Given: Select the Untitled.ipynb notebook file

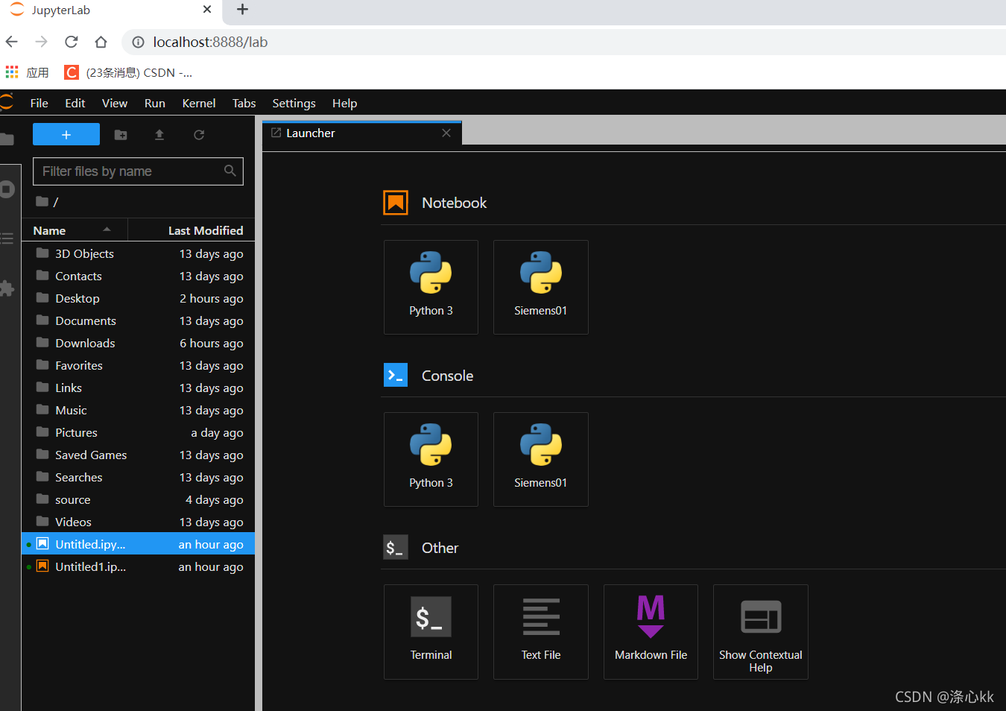Looking at the screenshot, I should point(139,544).
